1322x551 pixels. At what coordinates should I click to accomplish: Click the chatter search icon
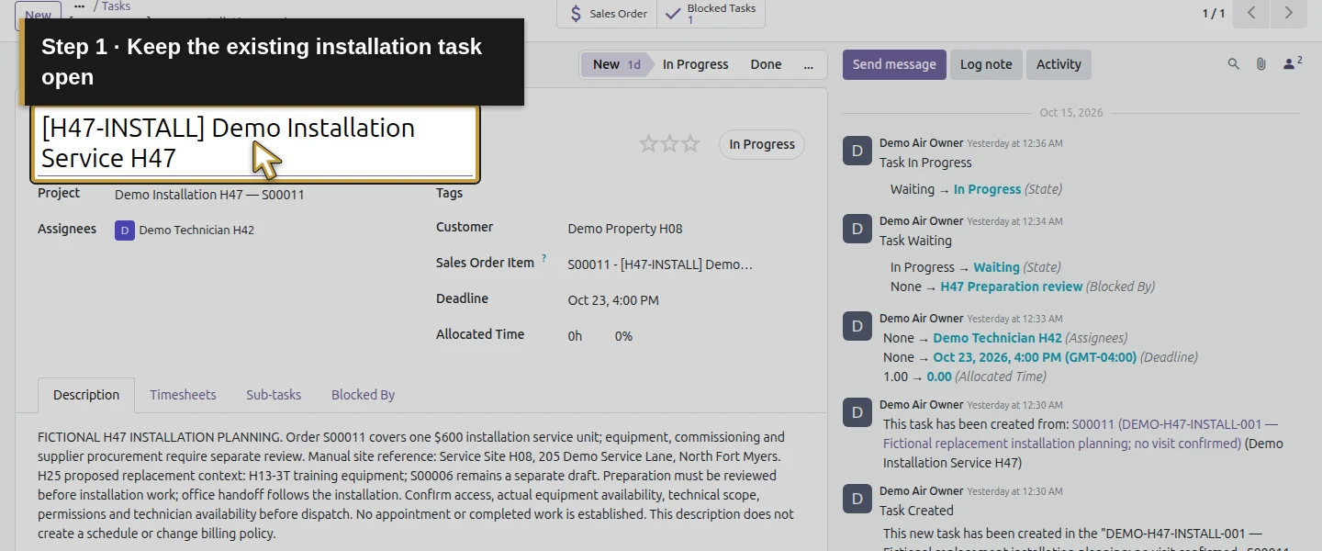coord(1234,64)
